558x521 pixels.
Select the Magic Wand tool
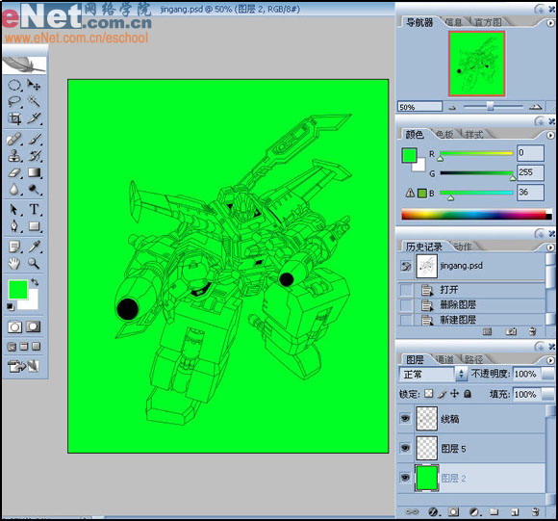pos(35,101)
